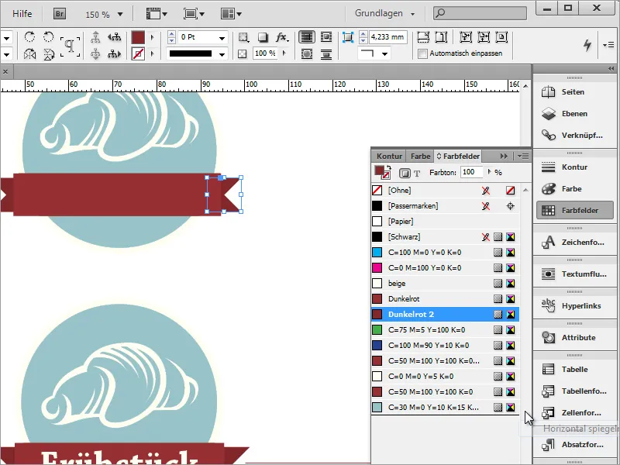The image size is (620, 465).
Task: Click corner size 4,233 mm field
Action: point(388,37)
